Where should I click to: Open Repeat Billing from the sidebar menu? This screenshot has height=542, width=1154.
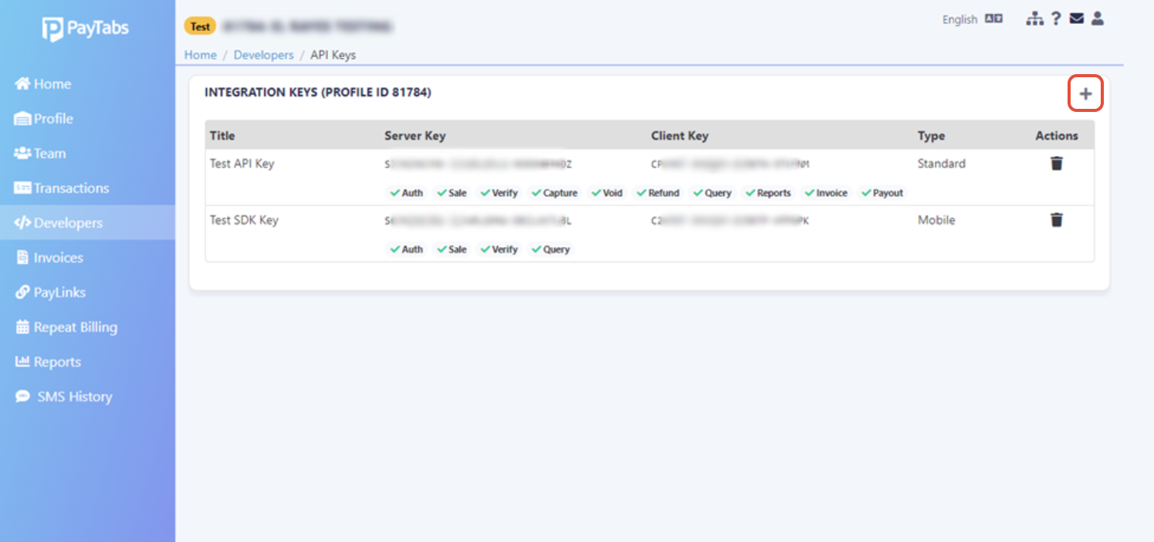pyautogui.click(x=74, y=327)
